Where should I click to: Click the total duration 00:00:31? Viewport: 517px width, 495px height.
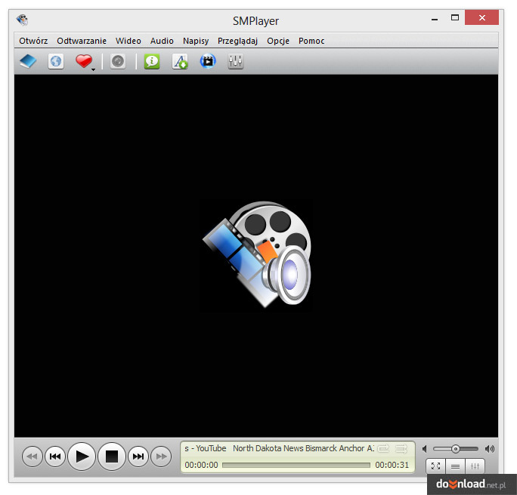point(392,465)
